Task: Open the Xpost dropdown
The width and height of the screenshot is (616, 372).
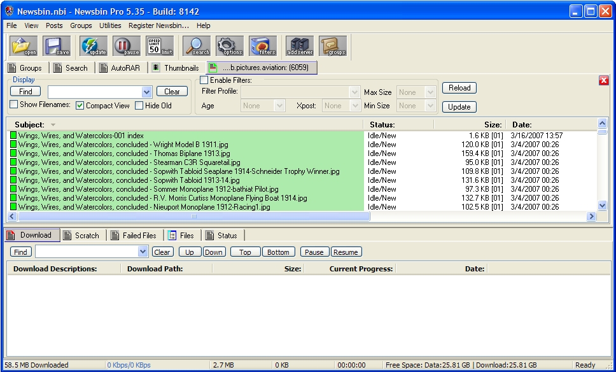Action: [354, 106]
